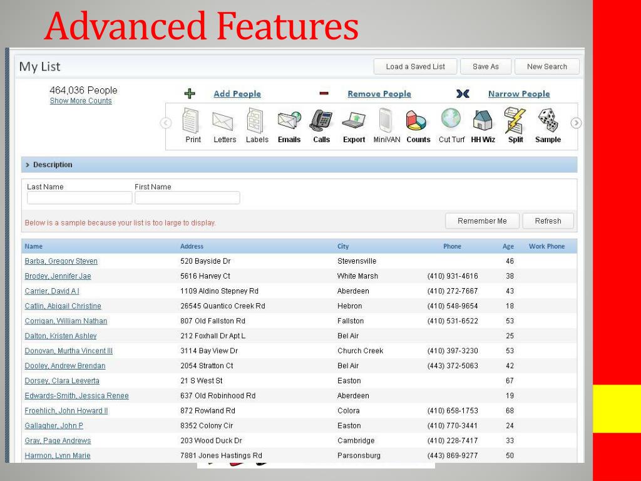Open Dalton, Kristen Ashley record

61,336
